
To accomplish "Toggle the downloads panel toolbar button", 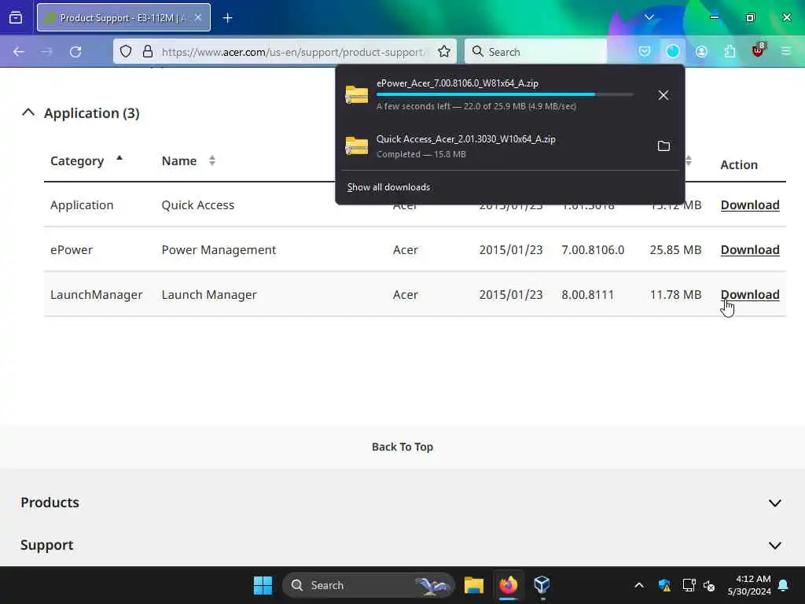I will click(673, 51).
